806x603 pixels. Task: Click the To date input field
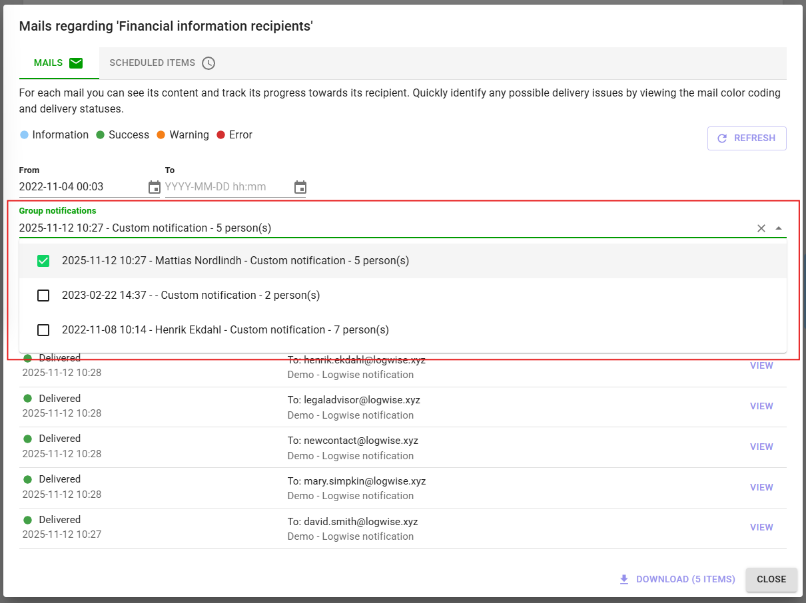226,187
